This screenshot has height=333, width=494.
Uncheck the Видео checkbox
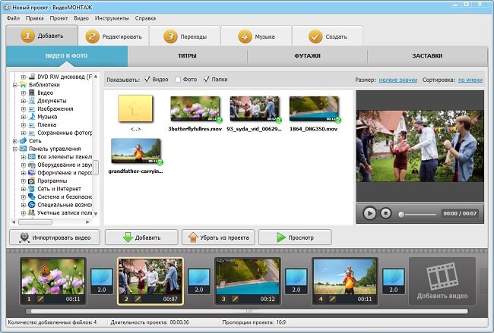pos(147,79)
